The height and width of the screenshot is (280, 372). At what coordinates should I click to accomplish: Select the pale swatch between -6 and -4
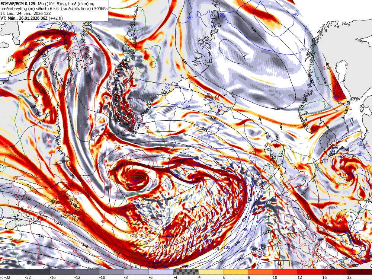coord(161,272)
